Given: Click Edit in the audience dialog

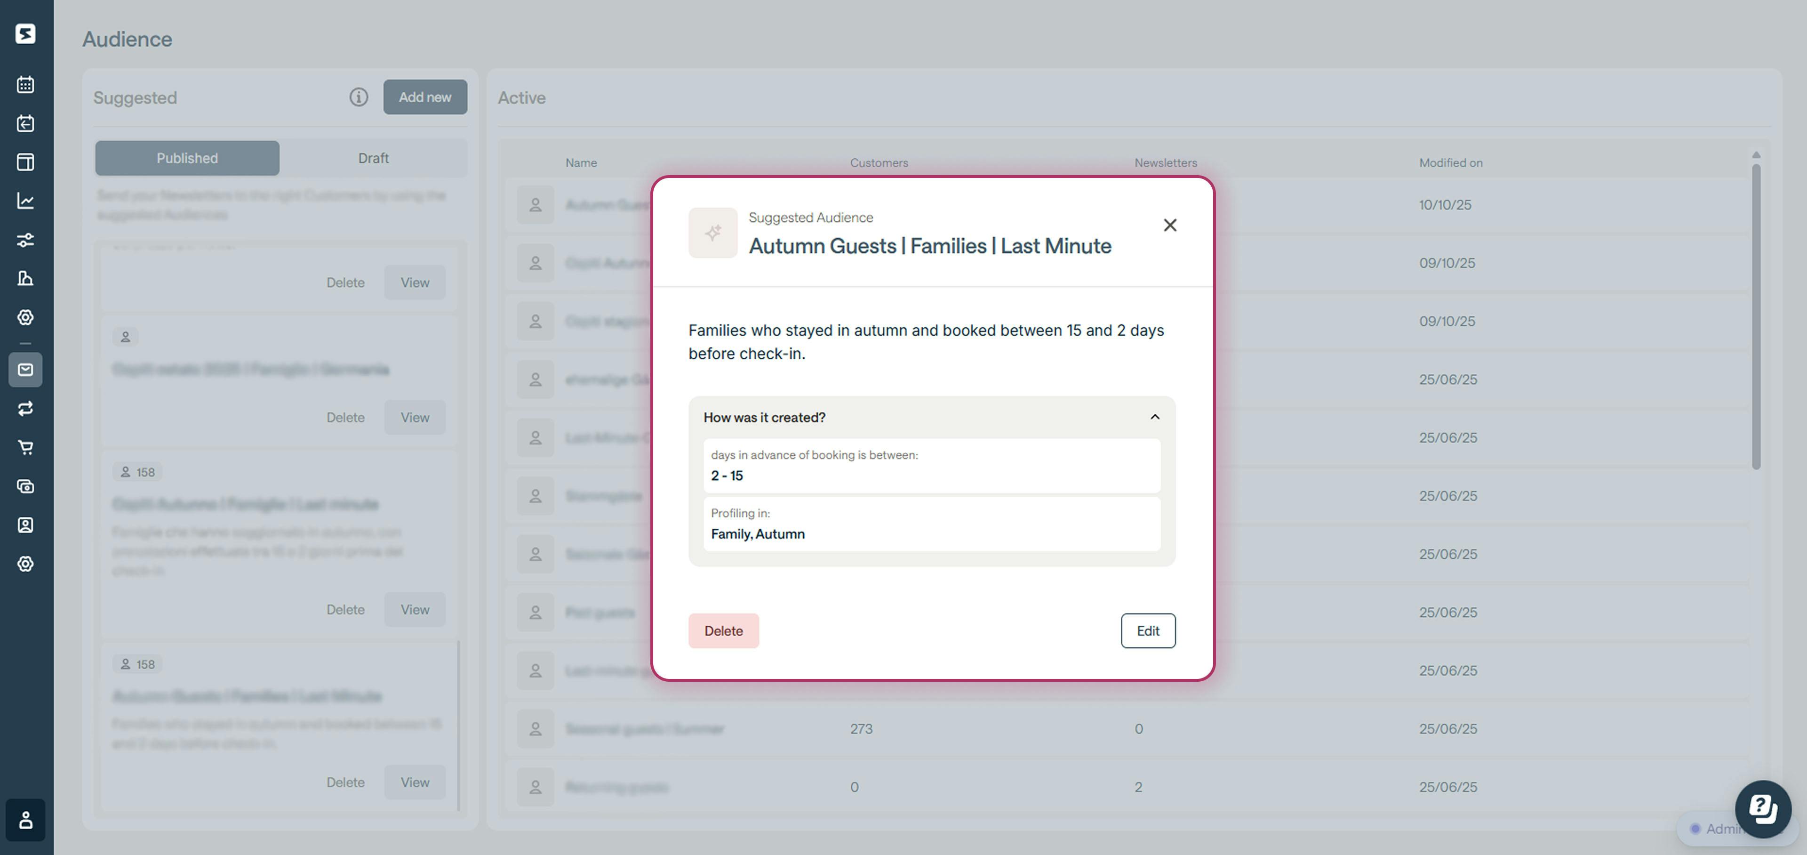Looking at the screenshot, I should 1148,630.
